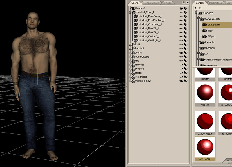Select the Boots scene item
Image resolution: width=232 pixels, height=167 pixels.
pyautogui.click(x=138, y=73)
